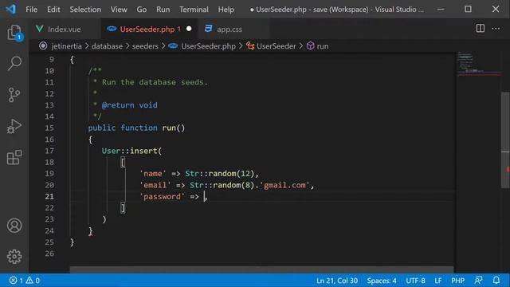Click the horizontal editor scrollbar
Viewport: 510px width, 287px height.
pyautogui.click(x=261, y=269)
